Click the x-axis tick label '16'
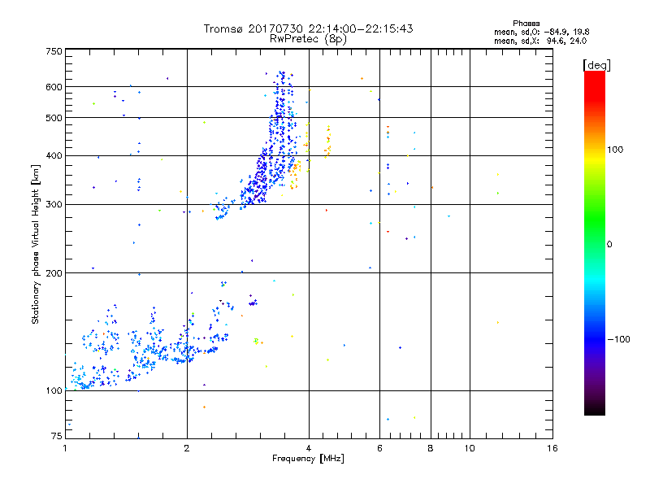Screen dimensions: 650x488 pyautogui.click(x=552, y=448)
